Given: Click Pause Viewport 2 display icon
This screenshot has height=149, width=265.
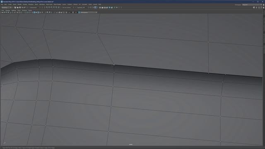Looking at the screenshot, I should coord(117,7).
